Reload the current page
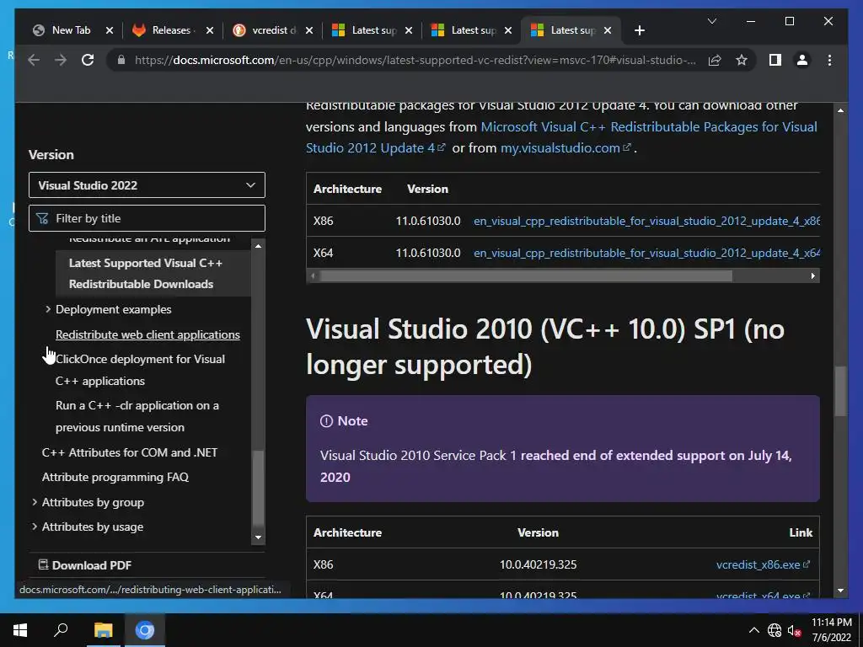The height and width of the screenshot is (647, 863). [88, 60]
